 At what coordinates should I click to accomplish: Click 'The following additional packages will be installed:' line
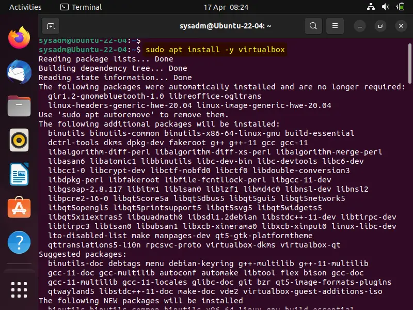159,124
